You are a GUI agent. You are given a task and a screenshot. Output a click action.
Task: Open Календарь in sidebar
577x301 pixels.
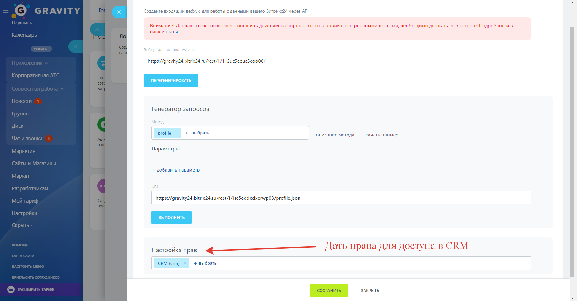coord(24,35)
